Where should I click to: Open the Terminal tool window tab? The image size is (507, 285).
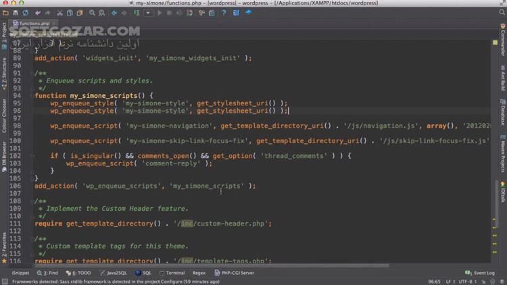(172, 273)
